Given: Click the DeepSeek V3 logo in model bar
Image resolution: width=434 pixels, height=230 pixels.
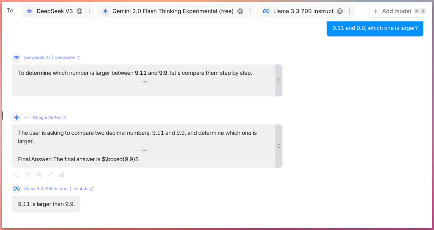Looking at the screenshot, I should [x=30, y=11].
